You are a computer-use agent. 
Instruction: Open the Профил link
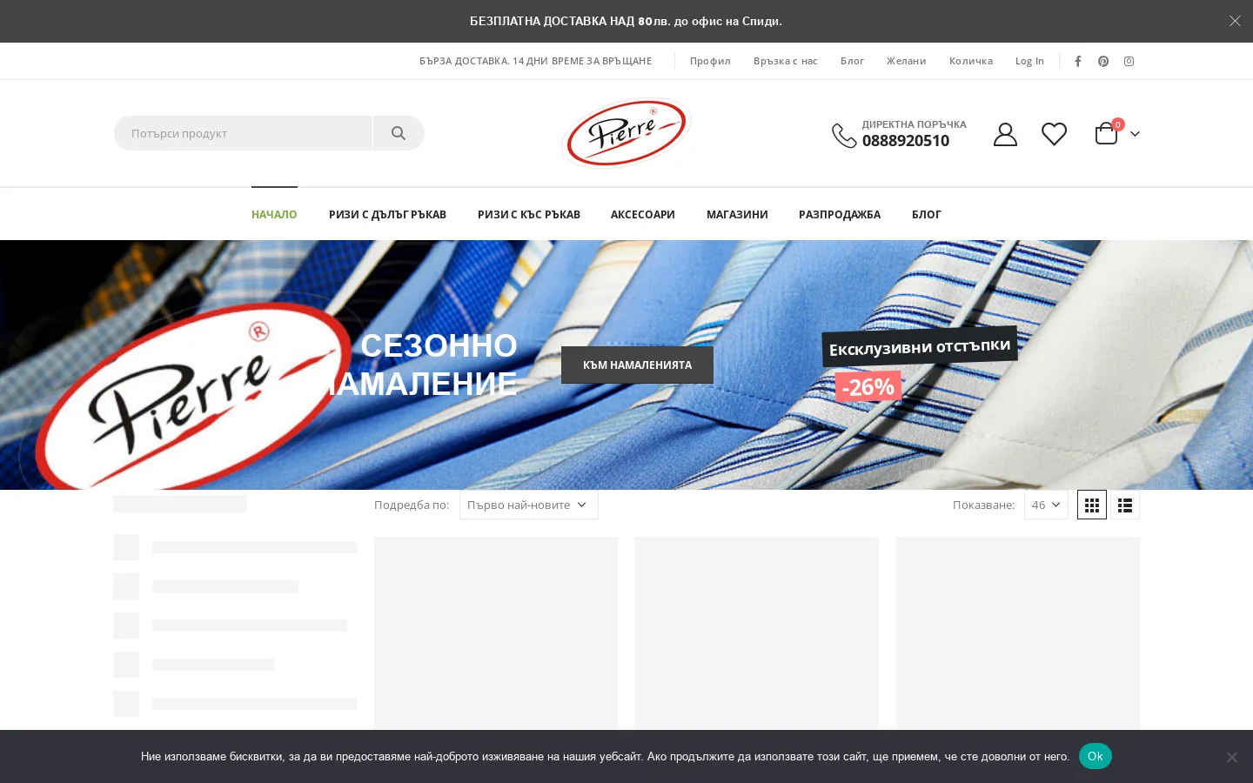(x=710, y=61)
